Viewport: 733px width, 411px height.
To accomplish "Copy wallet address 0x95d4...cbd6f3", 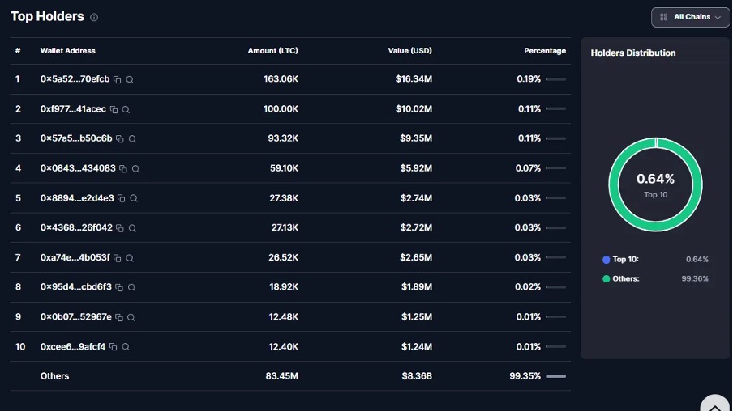I will click(x=119, y=287).
